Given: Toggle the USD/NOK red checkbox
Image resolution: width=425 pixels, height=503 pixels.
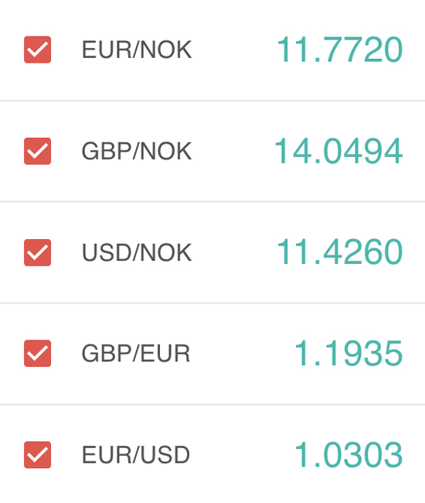Looking at the screenshot, I should [37, 252].
